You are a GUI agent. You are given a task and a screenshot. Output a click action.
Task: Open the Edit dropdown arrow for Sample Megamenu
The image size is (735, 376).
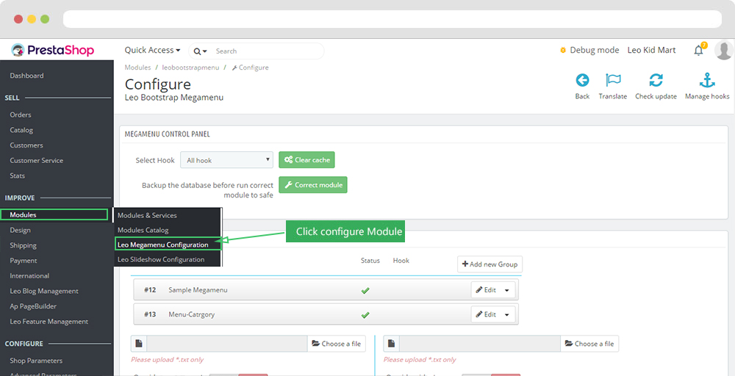coord(507,290)
